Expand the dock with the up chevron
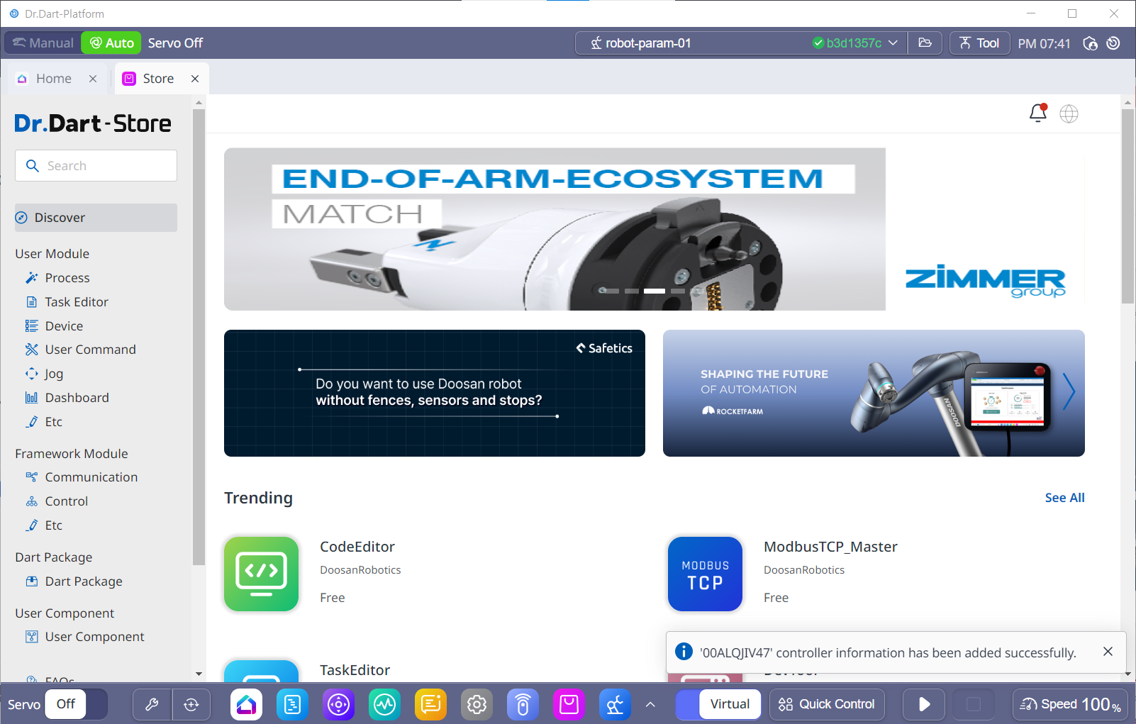This screenshot has width=1136, height=724. (650, 704)
